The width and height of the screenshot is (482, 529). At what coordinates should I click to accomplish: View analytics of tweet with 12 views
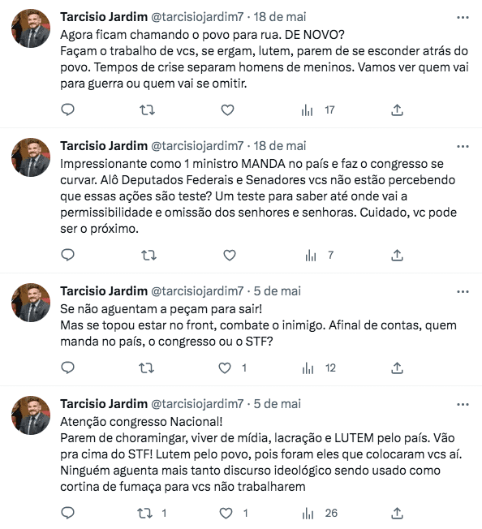click(319, 368)
